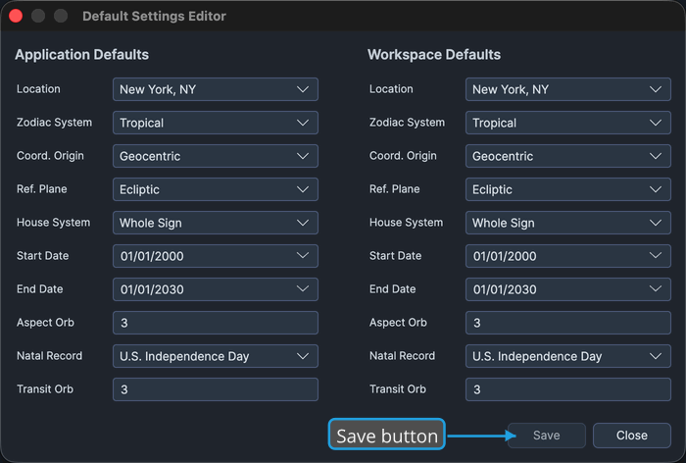Open Application Defaults Start Date dropdown
The height and width of the screenshot is (463, 686).
click(216, 256)
